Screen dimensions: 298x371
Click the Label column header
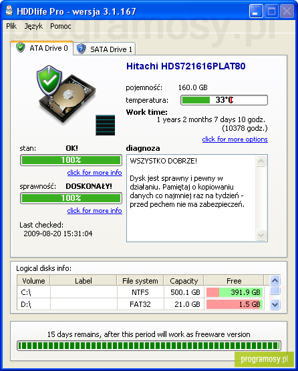[x=84, y=281]
